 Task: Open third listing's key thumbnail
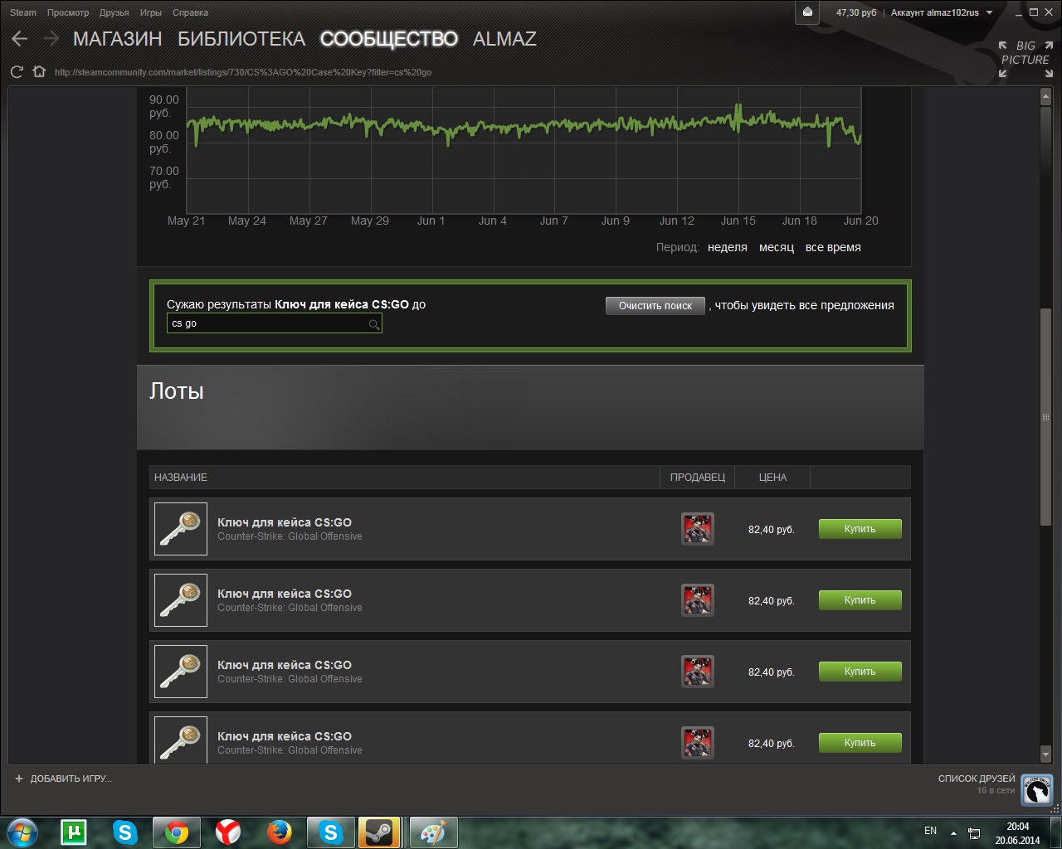[x=181, y=672]
